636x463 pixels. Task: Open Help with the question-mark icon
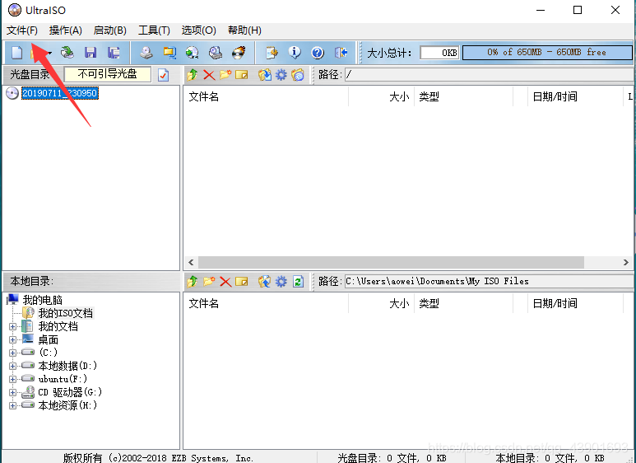[318, 53]
